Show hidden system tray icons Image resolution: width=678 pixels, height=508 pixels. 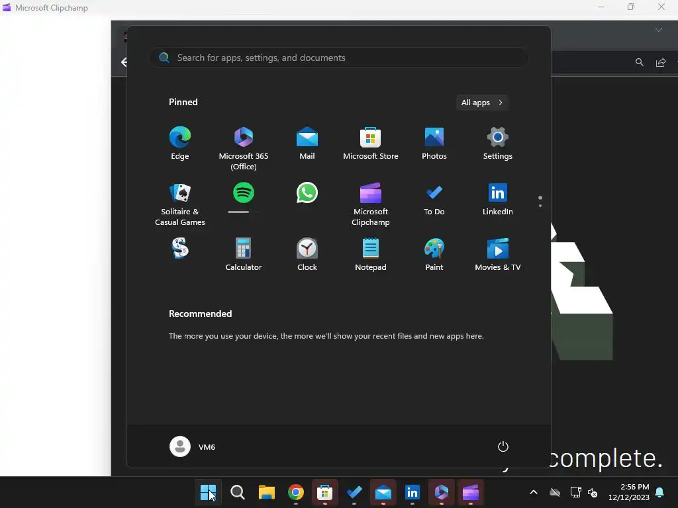[x=534, y=492]
